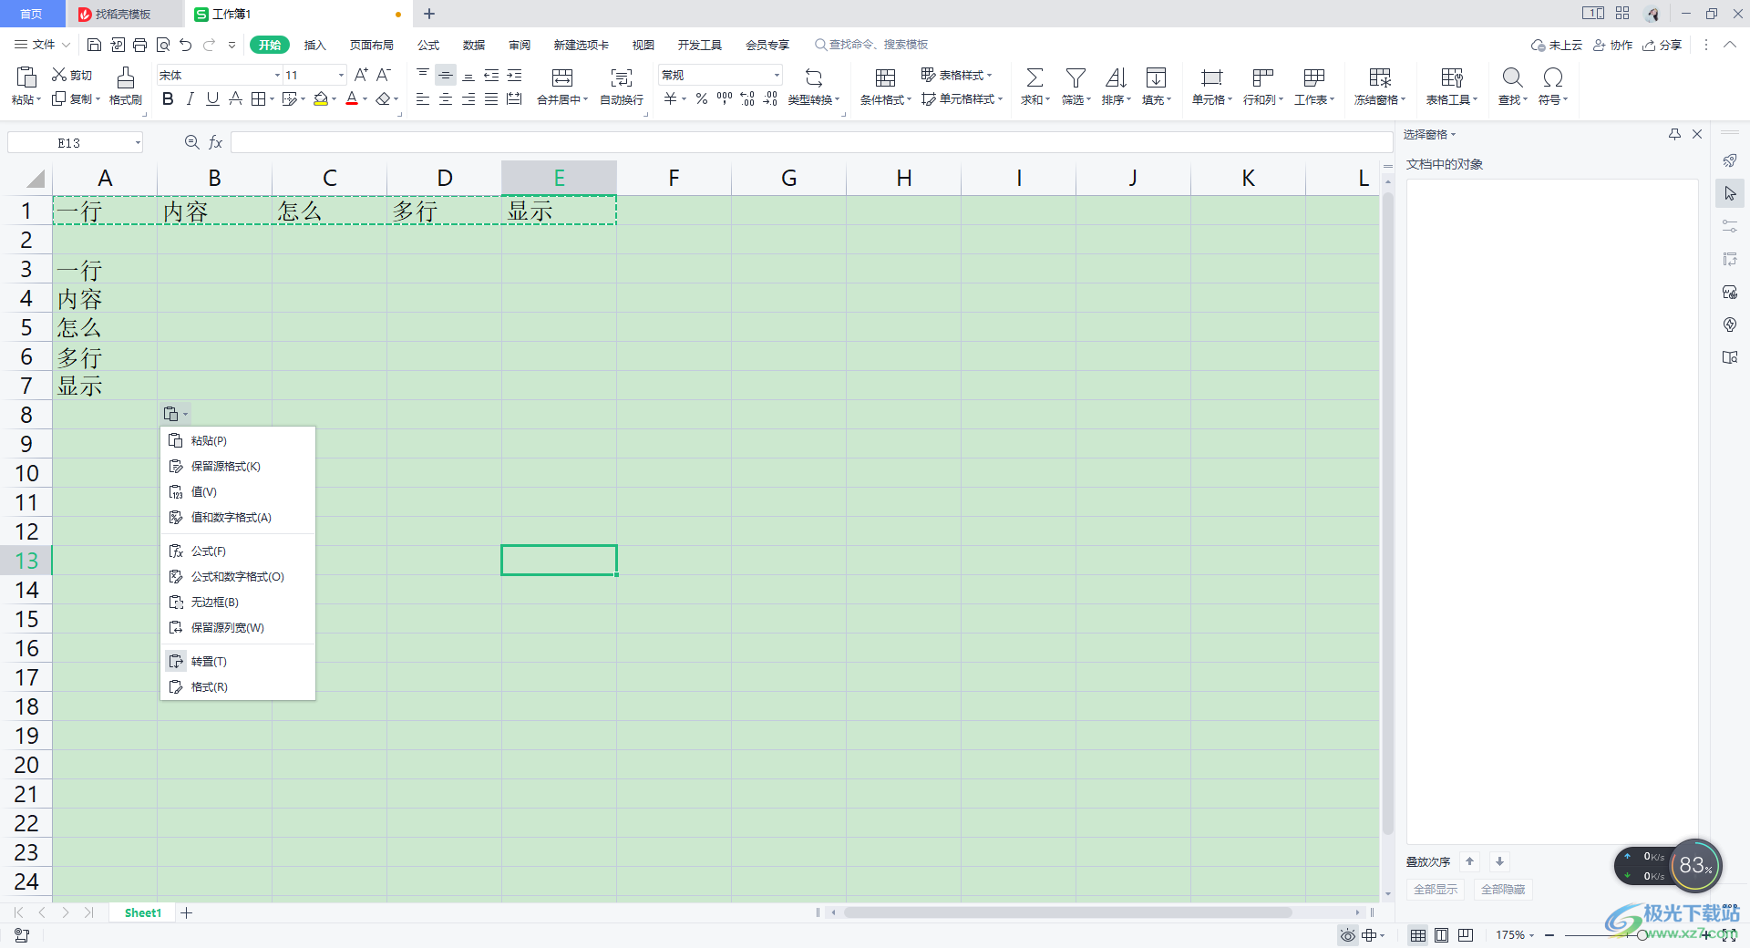Viewport: 1750px width, 948px height.
Task: Switch to normal view in status bar
Action: tap(1418, 935)
